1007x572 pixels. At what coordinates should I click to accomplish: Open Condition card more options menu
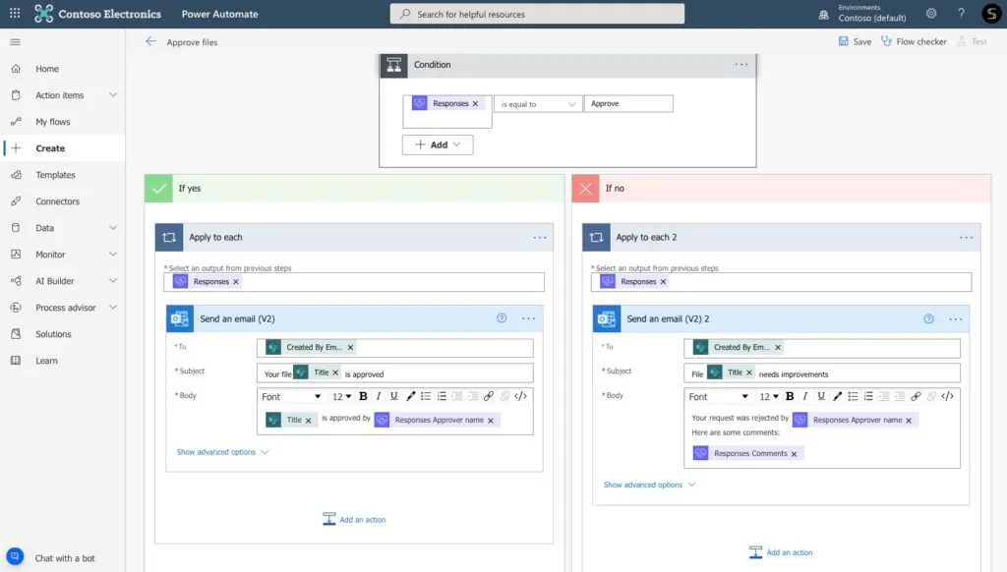click(x=741, y=64)
